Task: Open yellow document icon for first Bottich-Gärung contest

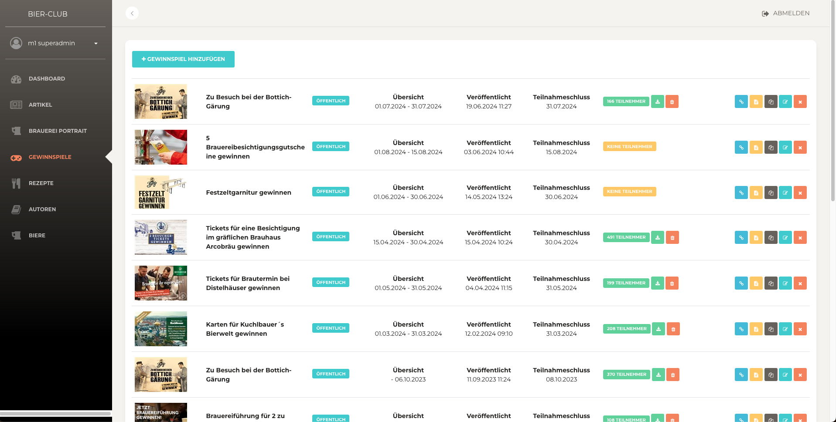Action: click(x=756, y=101)
